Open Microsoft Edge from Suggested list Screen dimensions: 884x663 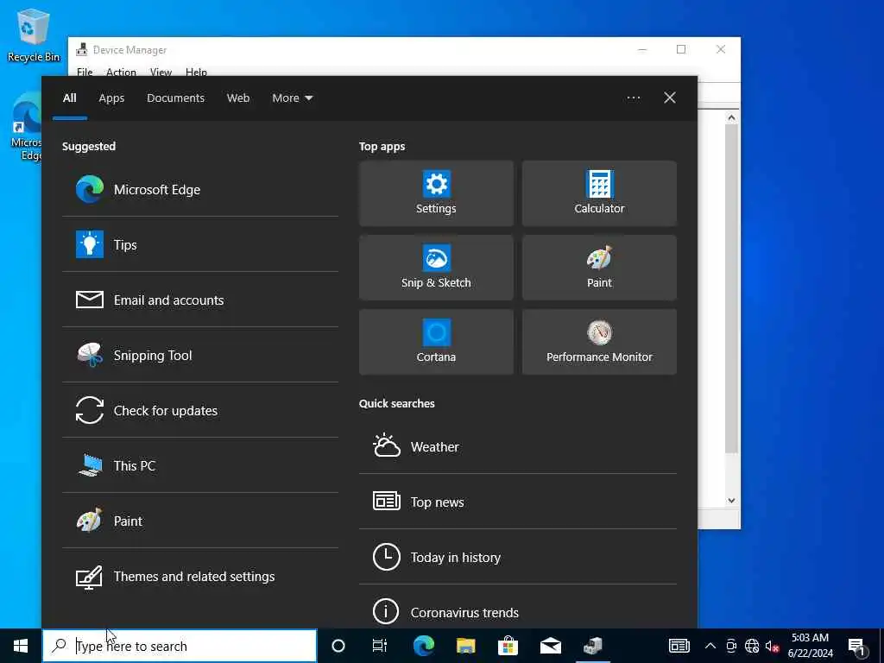click(200, 189)
